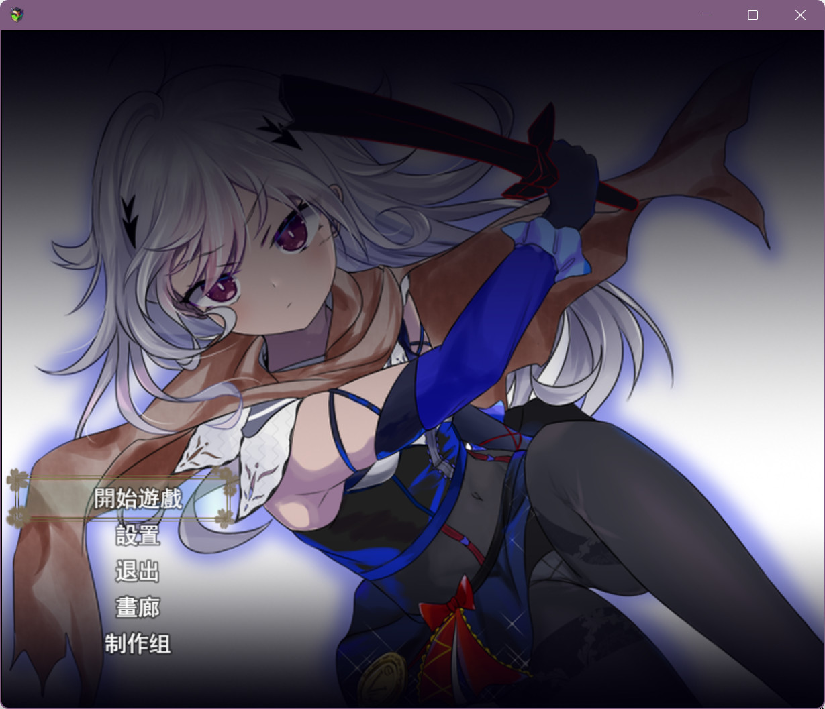This screenshot has height=709, width=825.
Task: Click top-right flower ornament of selection frame
Action: pyautogui.click(x=226, y=480)
